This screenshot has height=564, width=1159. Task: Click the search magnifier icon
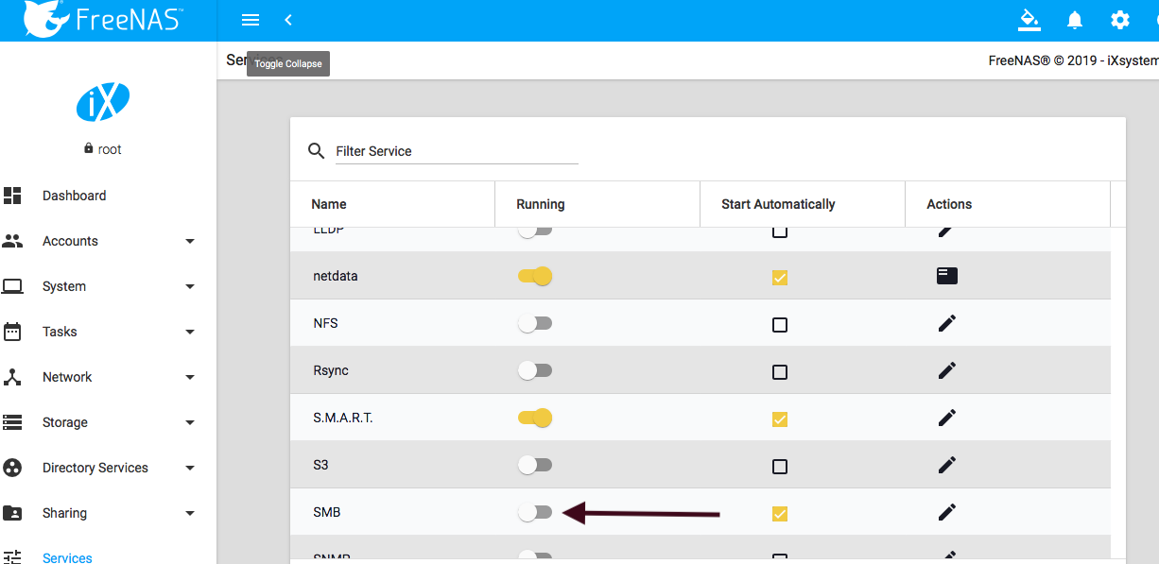[x=317, y=151]
